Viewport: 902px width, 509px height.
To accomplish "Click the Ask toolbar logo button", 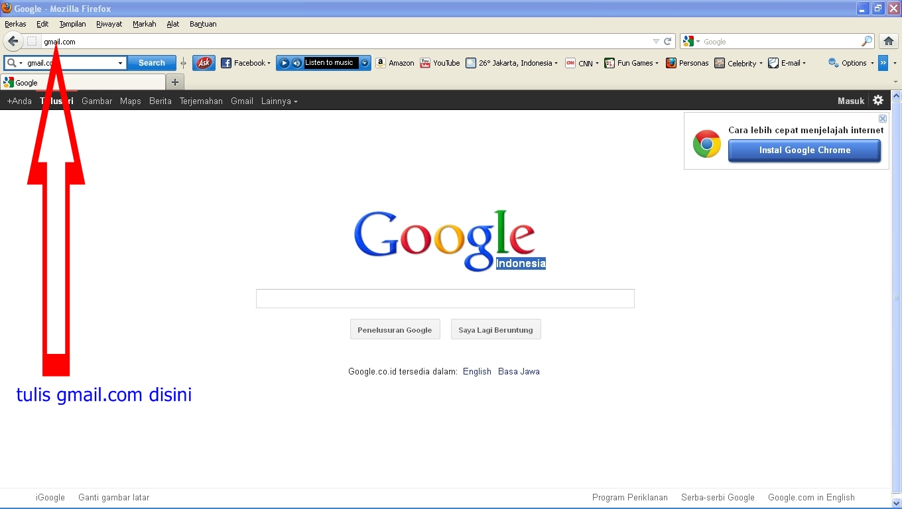I will 204,63.
